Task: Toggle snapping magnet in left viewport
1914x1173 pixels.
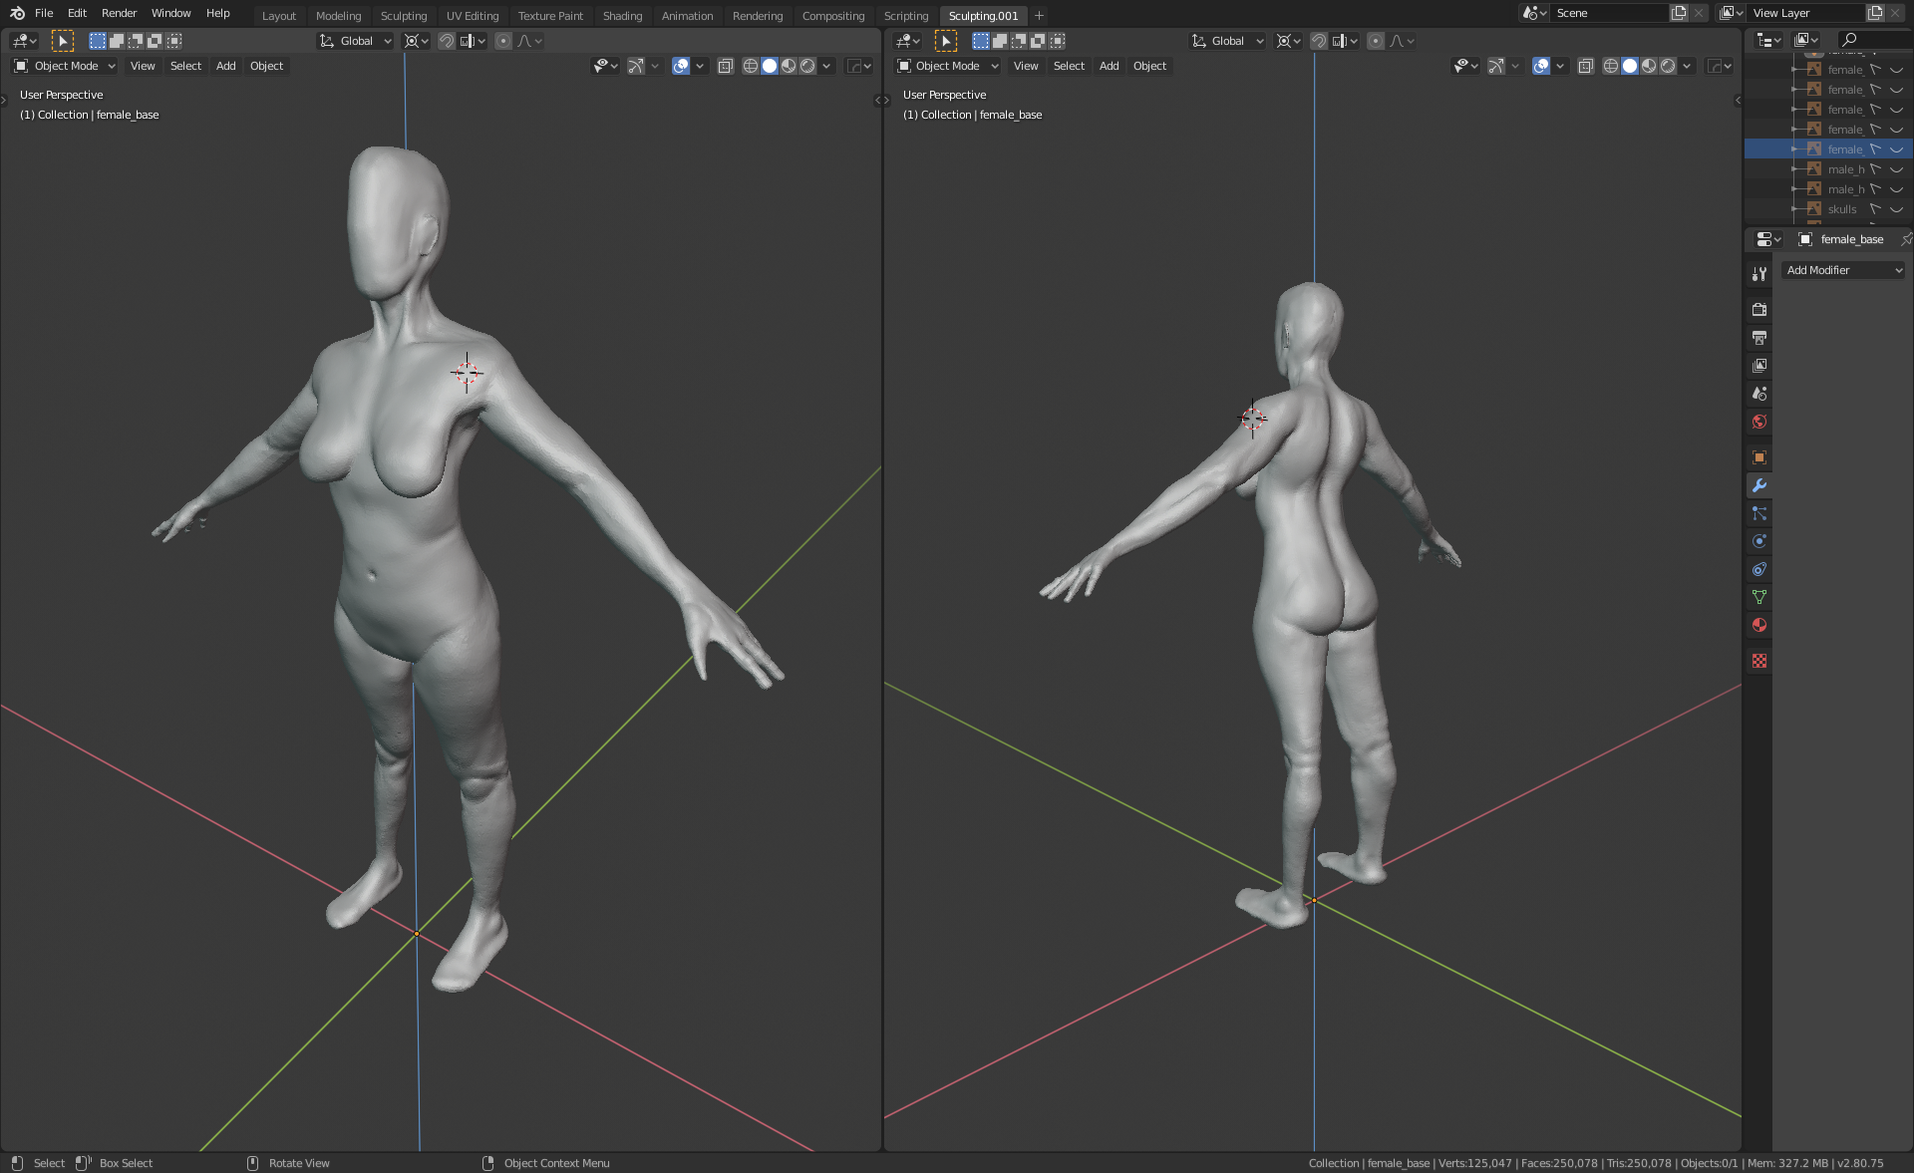Action: [447, 41]
